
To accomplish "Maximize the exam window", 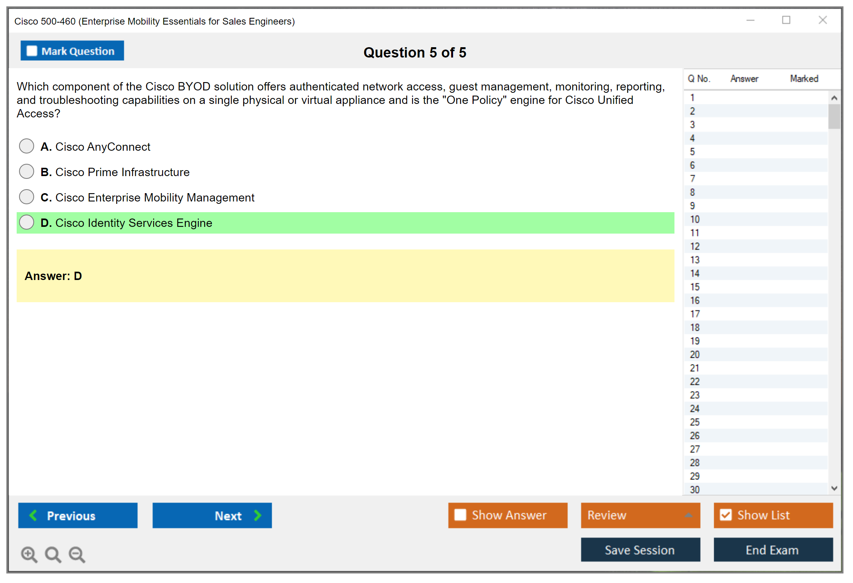I will click(x=786, y=20).
